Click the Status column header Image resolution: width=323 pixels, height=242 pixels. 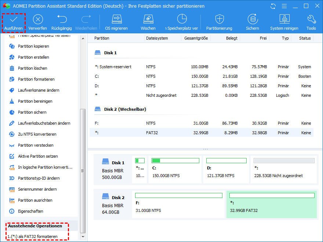point(305,38)
